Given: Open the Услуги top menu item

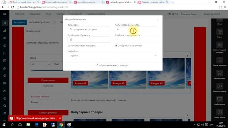Looking at the screenshot, I should click(48, 14).
